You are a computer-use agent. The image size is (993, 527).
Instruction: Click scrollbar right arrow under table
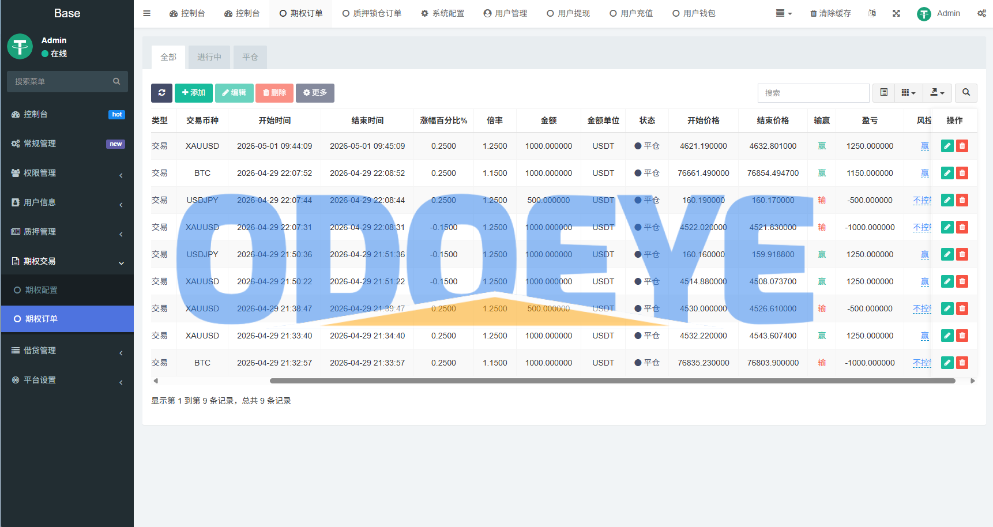(x=973, y=381)
